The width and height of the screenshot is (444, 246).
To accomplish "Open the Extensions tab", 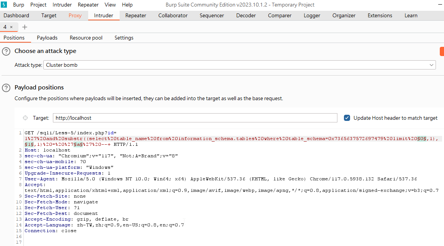I will (380, 16).
